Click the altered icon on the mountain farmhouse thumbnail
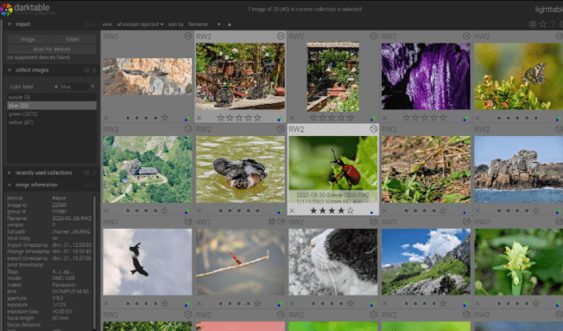563x331 pixels. coord(187,129)
